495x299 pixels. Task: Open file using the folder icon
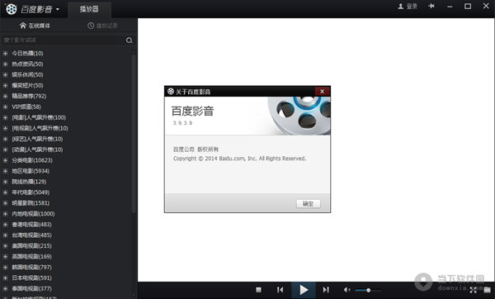coord(487,290)
